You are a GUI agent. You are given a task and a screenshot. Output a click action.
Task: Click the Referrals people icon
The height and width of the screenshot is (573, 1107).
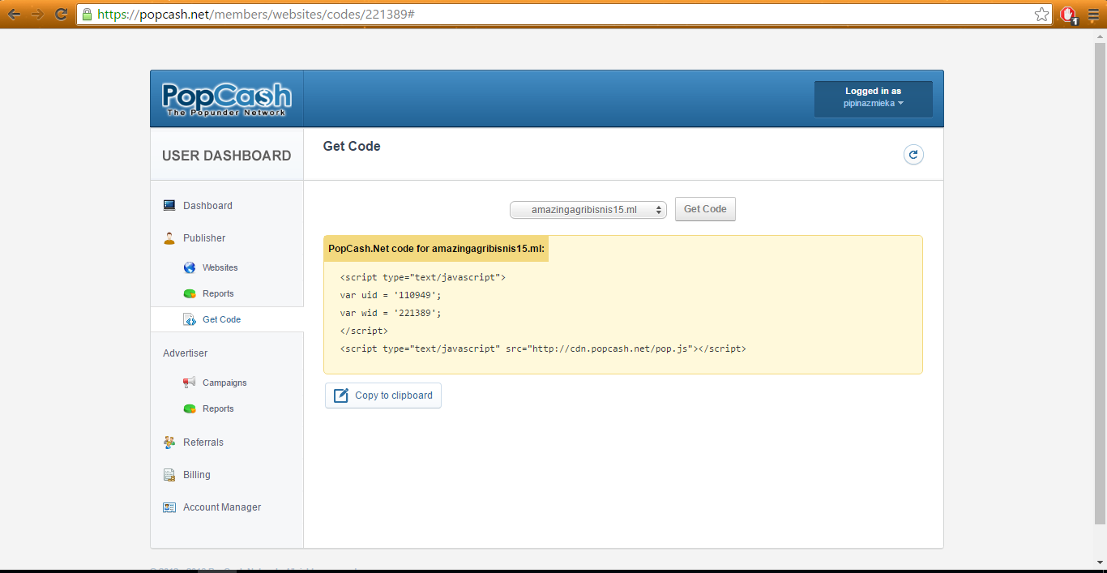pos(169,443)
